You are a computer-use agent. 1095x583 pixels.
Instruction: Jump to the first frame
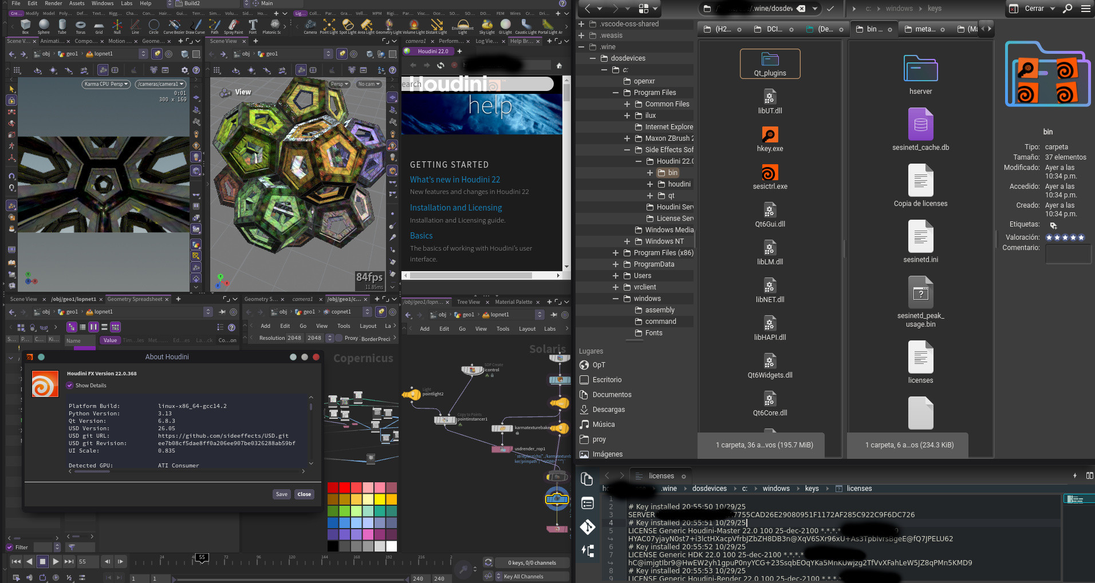point(16,561)
